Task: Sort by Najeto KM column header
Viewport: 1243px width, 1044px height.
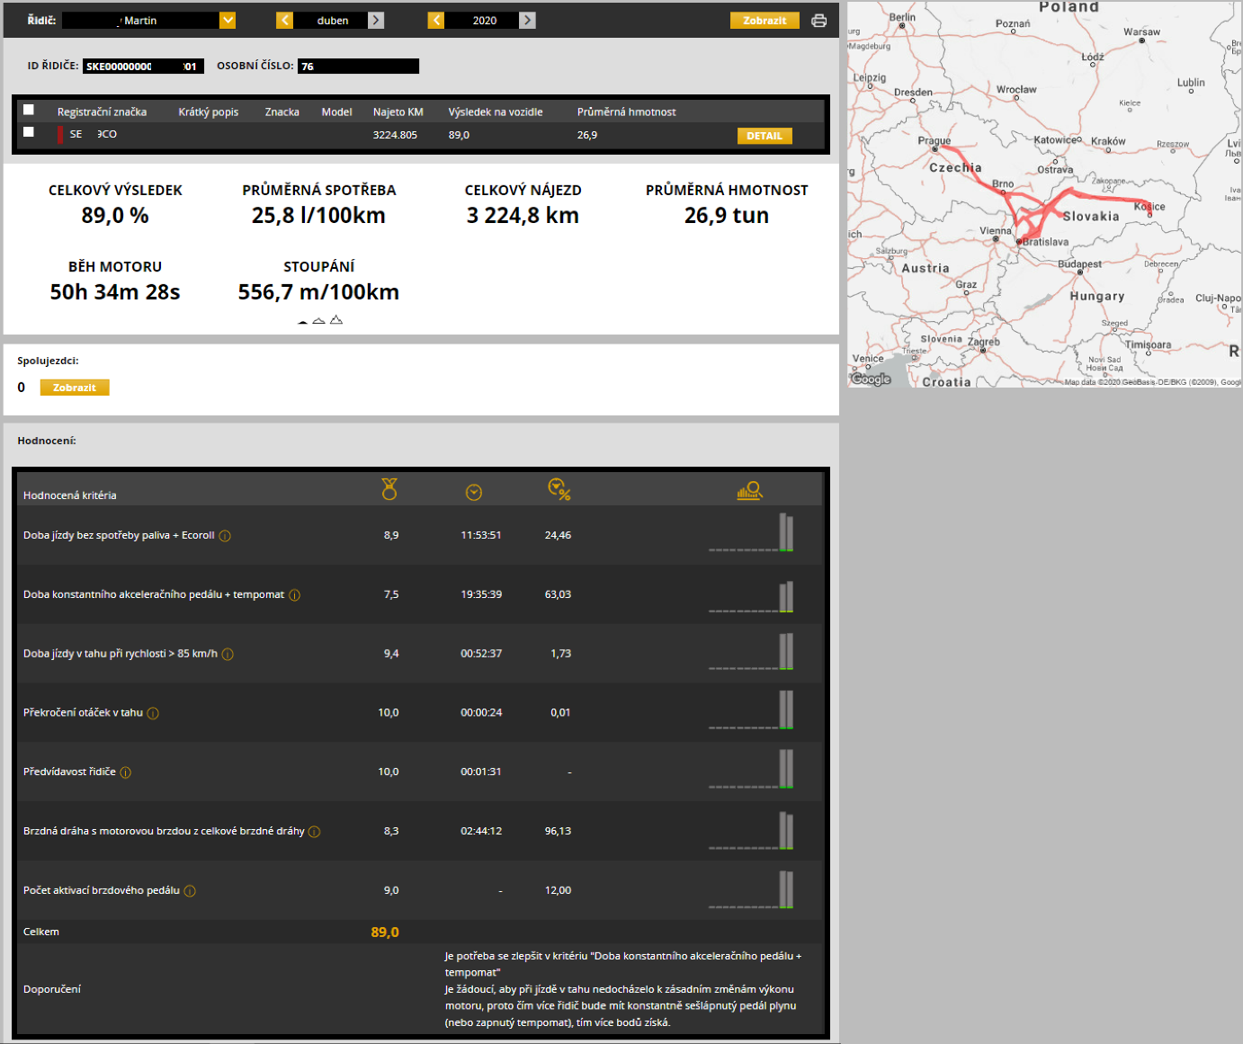Action: point(398,112)
